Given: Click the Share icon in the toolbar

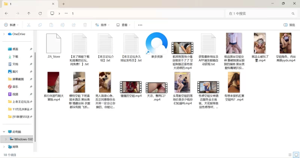Looking at the screenshot, I should (73, 25).
